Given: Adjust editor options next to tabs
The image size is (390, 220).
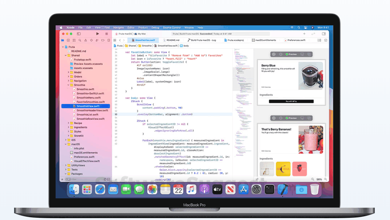Looking at the screenshot, I should (319, 40).
